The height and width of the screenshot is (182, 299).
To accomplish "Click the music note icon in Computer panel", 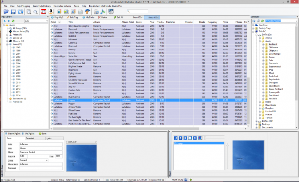I will coord(258,21).
